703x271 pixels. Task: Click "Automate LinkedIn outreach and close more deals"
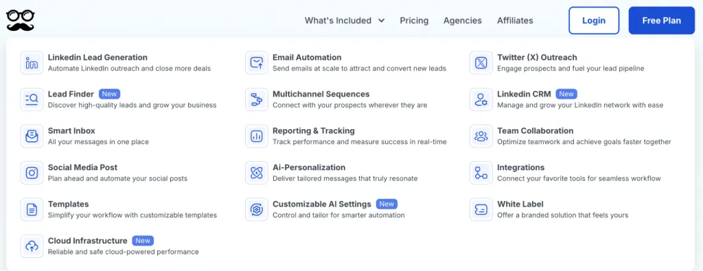(129, 69)
